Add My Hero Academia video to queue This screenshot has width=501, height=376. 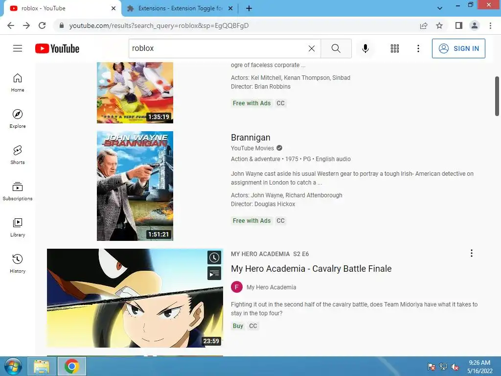click(214, 273)
